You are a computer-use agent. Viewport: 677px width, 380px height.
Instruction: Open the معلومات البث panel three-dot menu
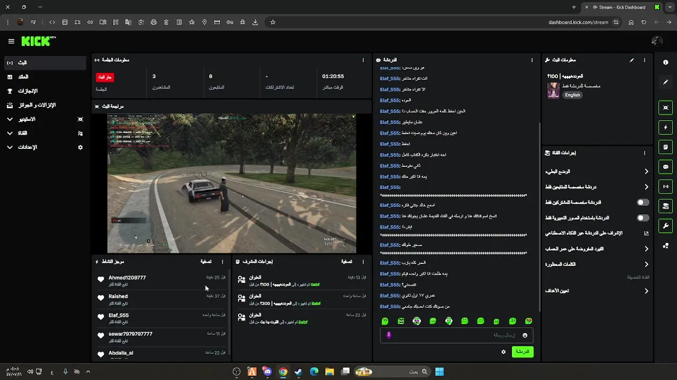pos(644,60)
